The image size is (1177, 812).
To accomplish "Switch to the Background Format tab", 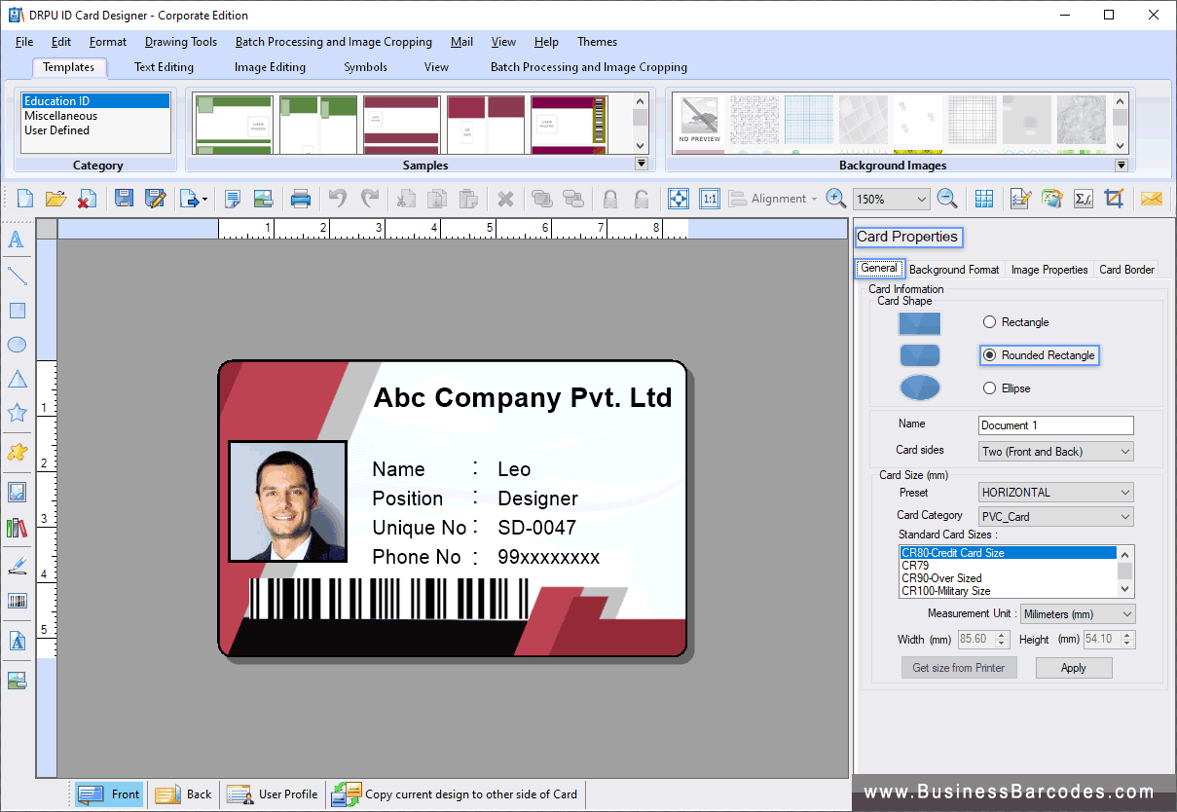I will [x=953, y=269].
